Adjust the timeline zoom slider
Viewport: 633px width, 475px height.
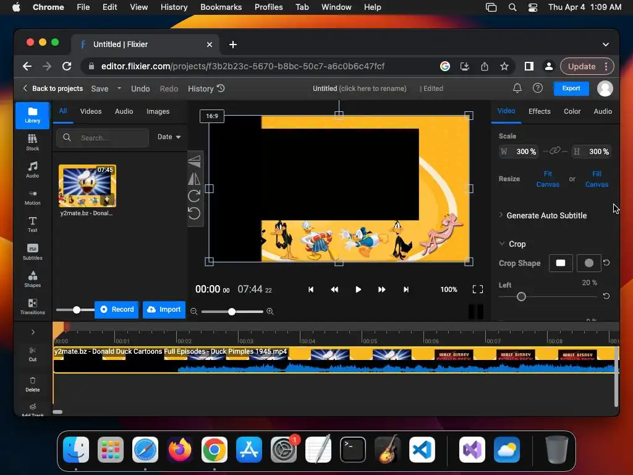232,312
